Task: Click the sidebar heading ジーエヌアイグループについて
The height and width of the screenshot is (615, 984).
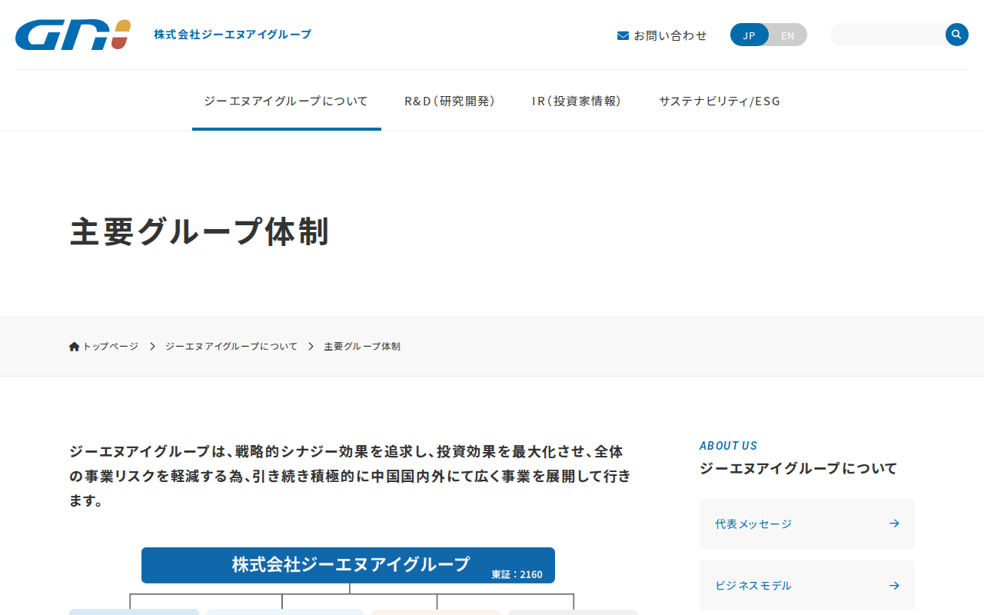Action: (x=799, y=468)
